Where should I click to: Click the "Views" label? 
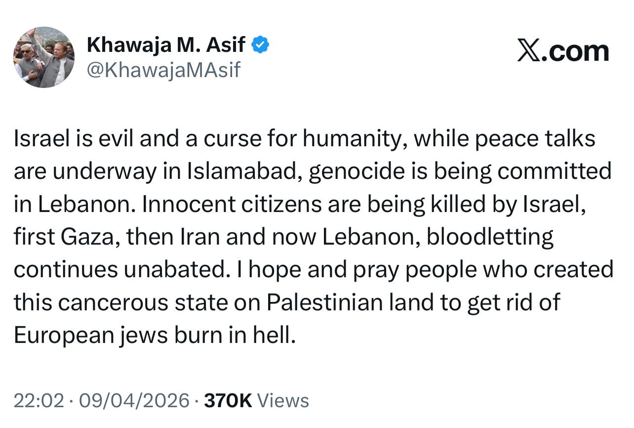[x=284, y=400]
